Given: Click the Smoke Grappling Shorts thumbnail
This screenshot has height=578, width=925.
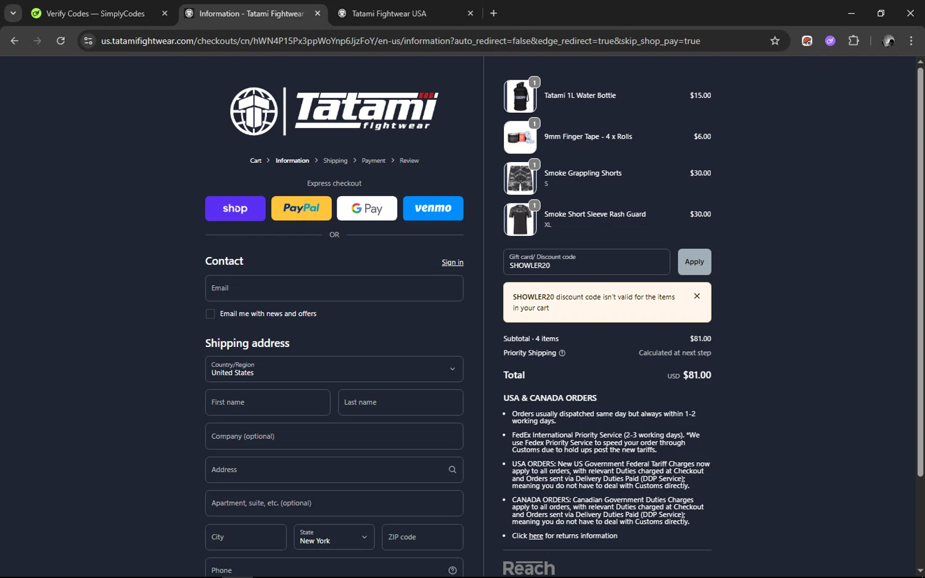Looking at the screenshot, I should click(520, 178).
